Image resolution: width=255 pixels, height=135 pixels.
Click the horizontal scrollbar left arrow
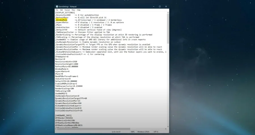[56, 129]
